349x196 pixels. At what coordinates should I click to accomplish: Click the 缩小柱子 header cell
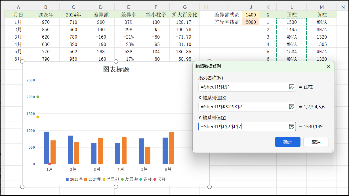[x=156, y=15]
